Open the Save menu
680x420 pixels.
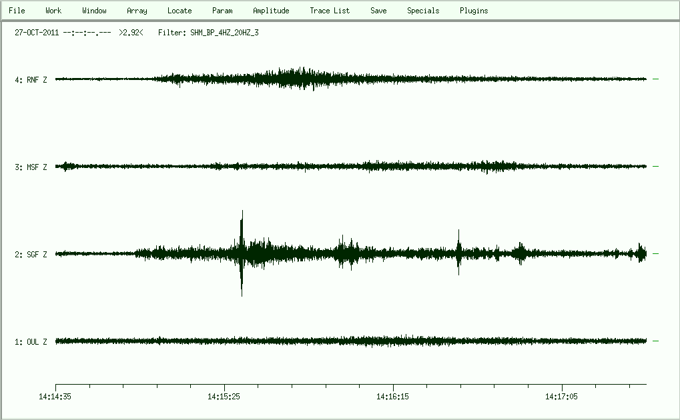coord(378,11)
